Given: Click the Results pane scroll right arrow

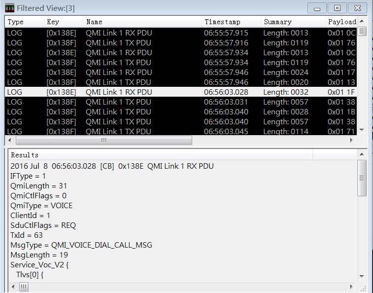Looking at the screenshot, I should [x=351, y=287].
